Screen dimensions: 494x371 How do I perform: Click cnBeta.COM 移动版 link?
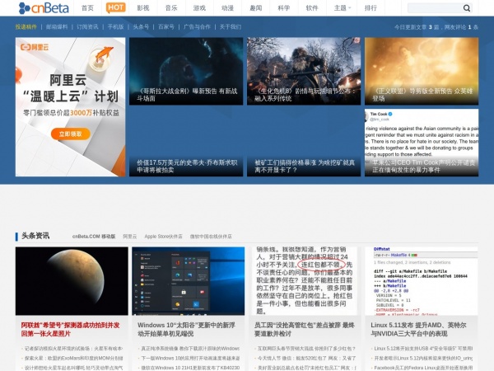click(94, 237)
